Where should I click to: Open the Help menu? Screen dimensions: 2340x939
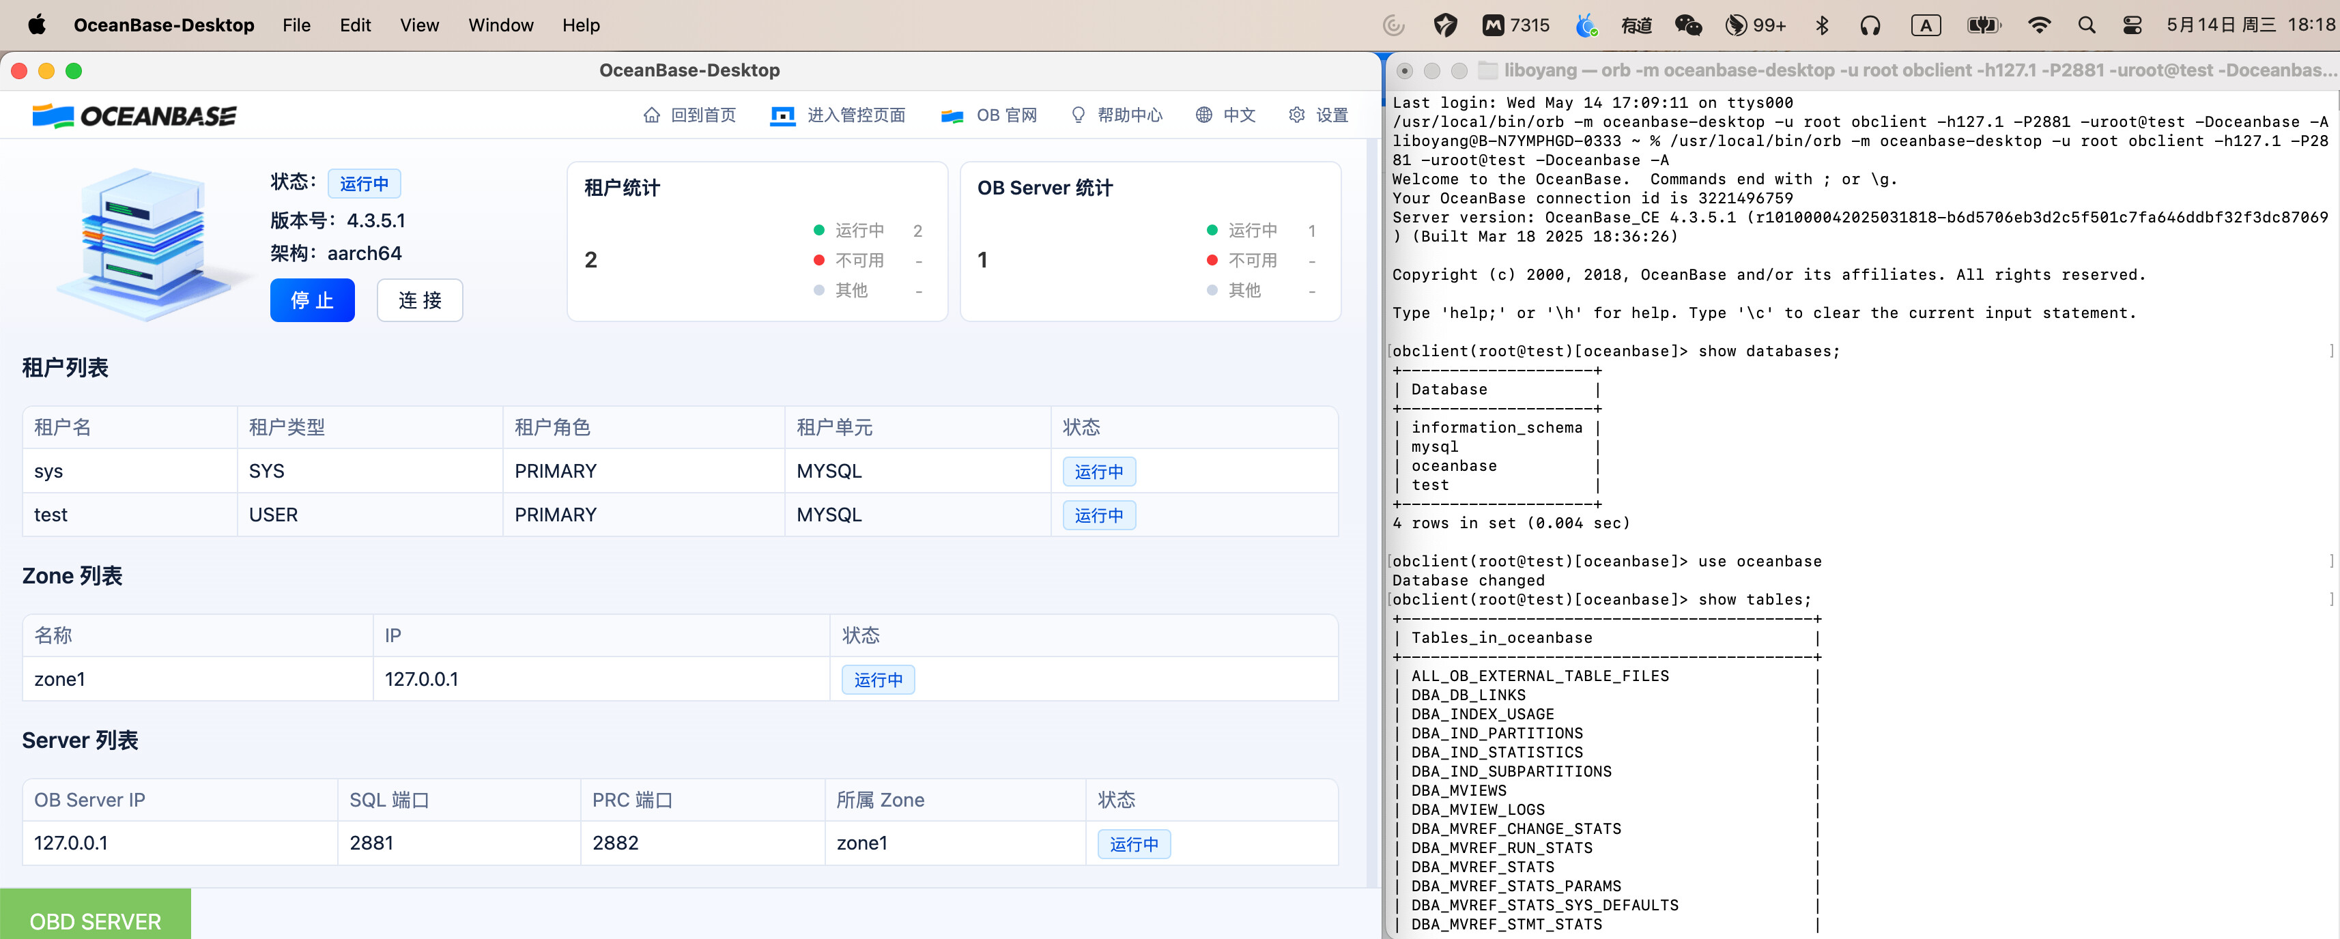(580, 25)
